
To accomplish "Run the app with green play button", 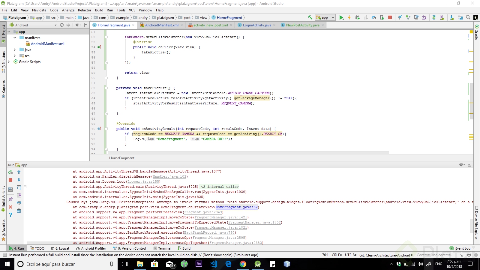I will [x=341, y=18].
